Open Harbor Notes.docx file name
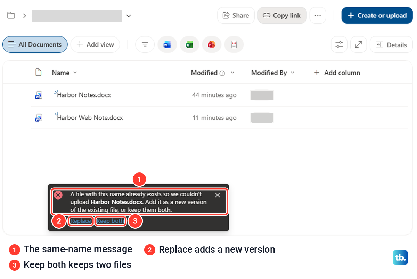Image resolution: width=417 pixels, height=279 pixels. tap(84, 95)
